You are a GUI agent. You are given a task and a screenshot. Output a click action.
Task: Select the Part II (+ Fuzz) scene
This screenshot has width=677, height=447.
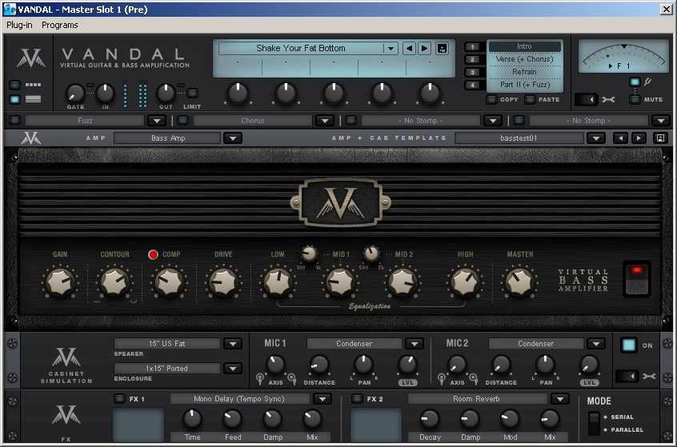pos(525,85)
